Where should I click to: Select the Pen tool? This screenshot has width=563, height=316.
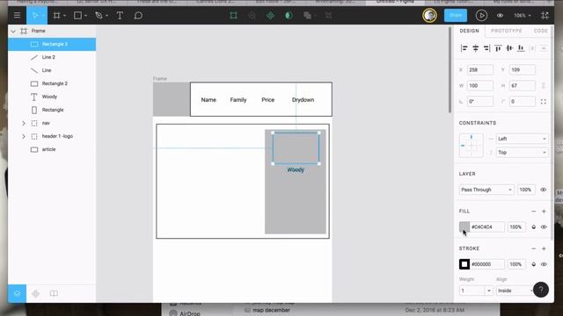[x=99, y=16]
